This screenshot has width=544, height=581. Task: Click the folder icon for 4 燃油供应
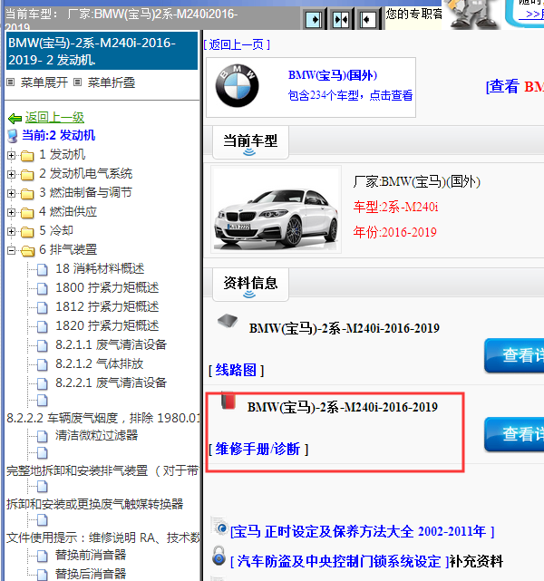pyautogui.click(x=27, y=213)
